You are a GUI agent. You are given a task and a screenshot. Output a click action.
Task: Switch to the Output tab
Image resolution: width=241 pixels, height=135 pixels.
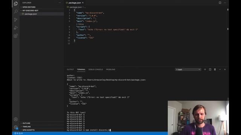pyautogui.click(x=70, y=69)
